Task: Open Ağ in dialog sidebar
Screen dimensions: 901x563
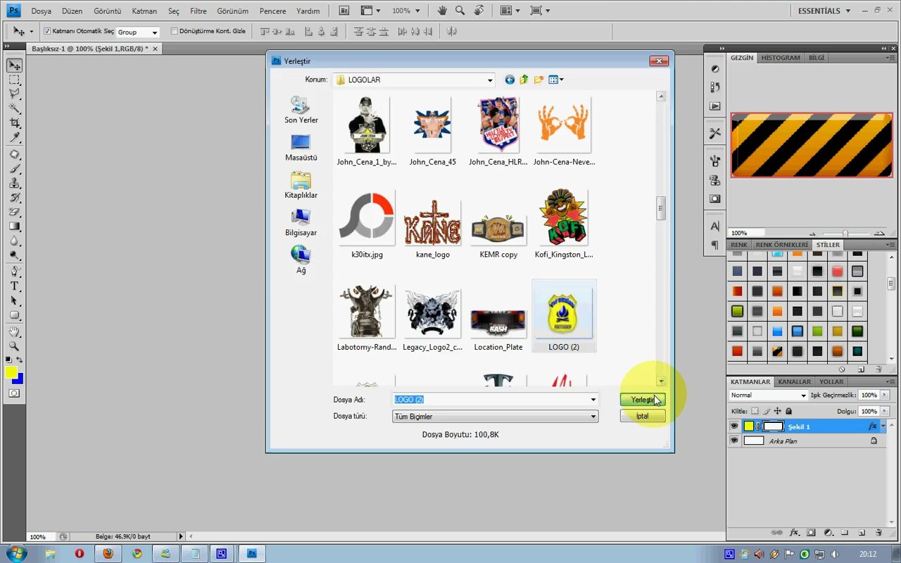Action: (x=301, y=260)
